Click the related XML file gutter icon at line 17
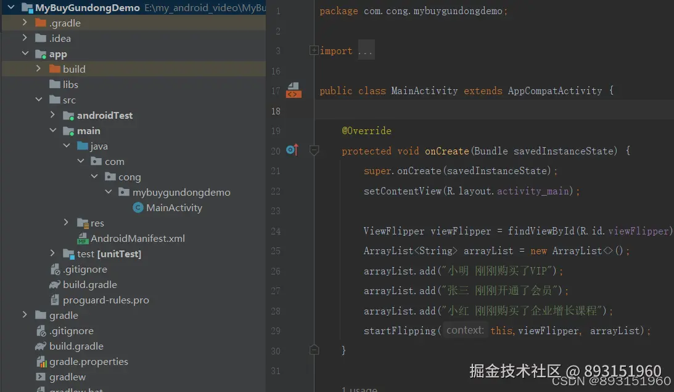 tap(294, 90)
